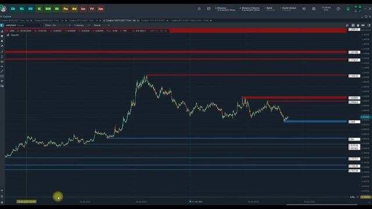Viewport: 372px width, 209px height.
Task: Select the Bybit connection status
Action: point(270,9)
